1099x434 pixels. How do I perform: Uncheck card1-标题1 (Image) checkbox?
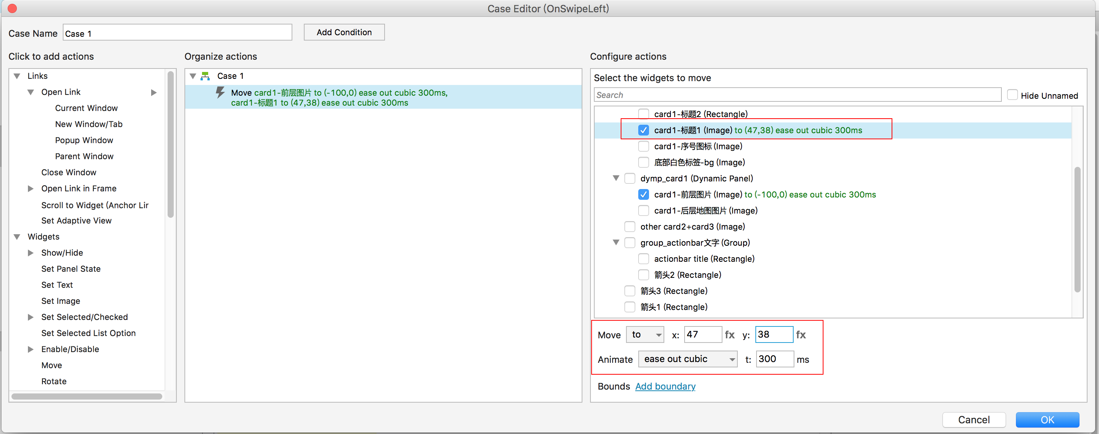[x=643, y=130]
